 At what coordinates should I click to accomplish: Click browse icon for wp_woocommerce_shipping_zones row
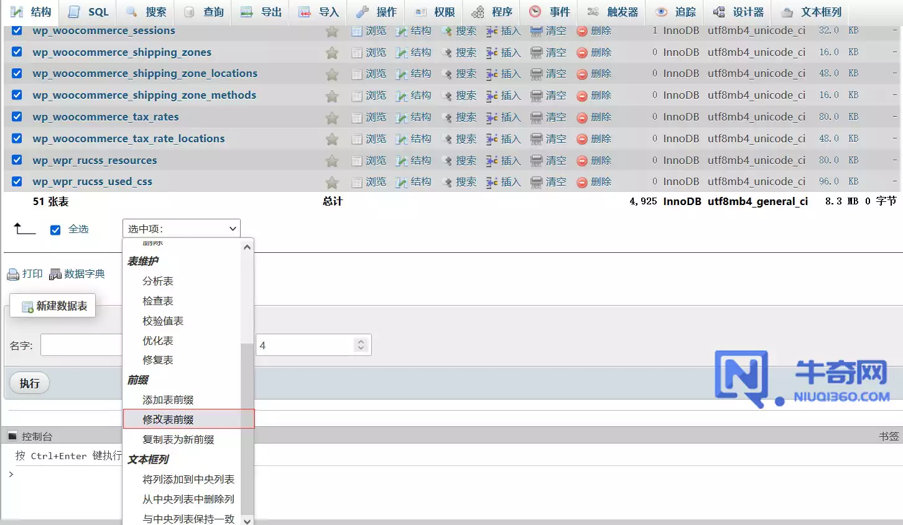coord(357,53)
